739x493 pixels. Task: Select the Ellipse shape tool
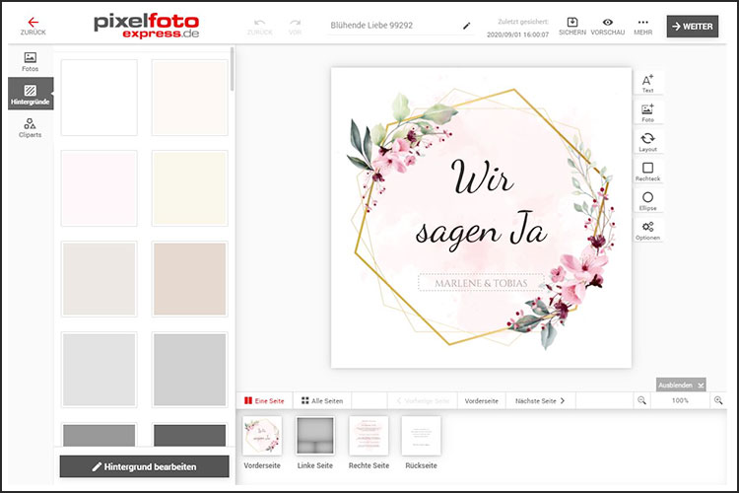(647, 201)
